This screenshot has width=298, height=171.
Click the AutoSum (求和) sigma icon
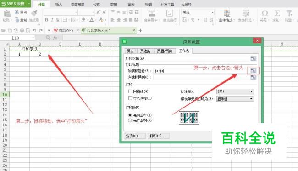277,13
